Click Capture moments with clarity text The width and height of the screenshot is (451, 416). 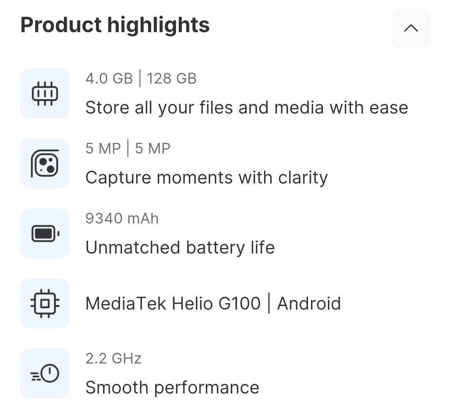pyautogui.click(x=207, y=177)
